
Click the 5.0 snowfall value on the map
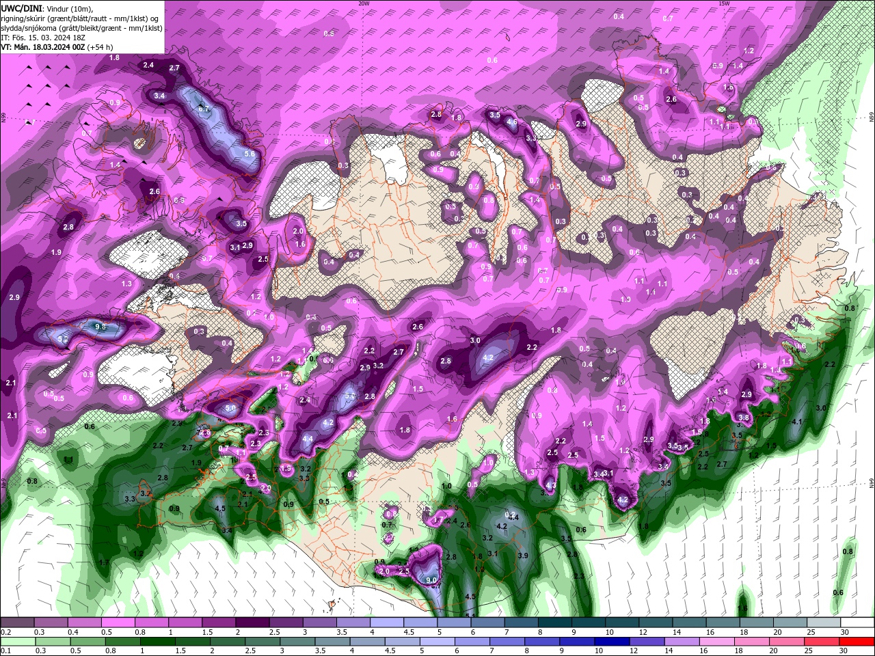(x=230, y=409)
